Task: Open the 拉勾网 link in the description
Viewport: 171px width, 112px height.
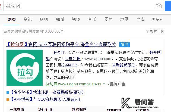Action: pyautogui.click(x=59, y=53)
